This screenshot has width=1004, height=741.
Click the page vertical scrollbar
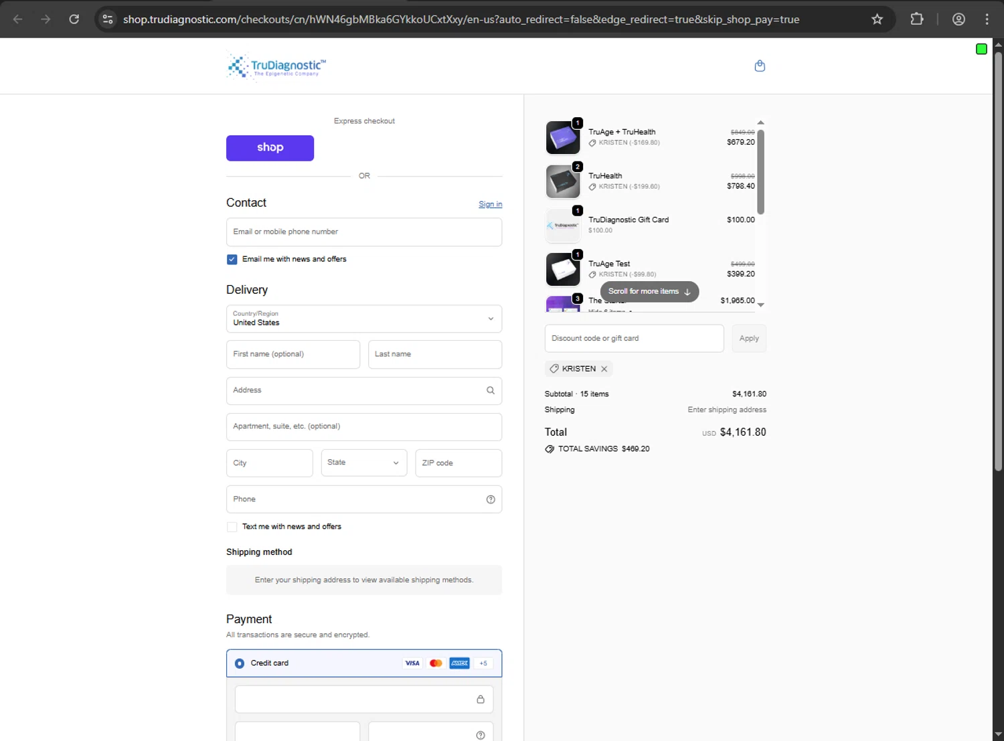(x=998, y=261)
